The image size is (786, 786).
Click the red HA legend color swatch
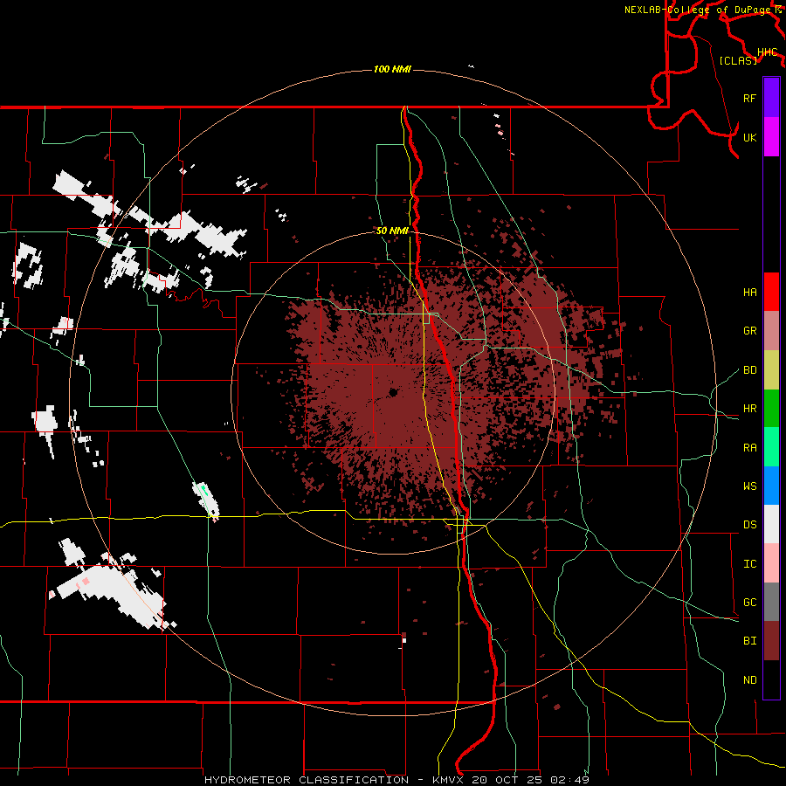pyautogui.click(x=771, y=292)
